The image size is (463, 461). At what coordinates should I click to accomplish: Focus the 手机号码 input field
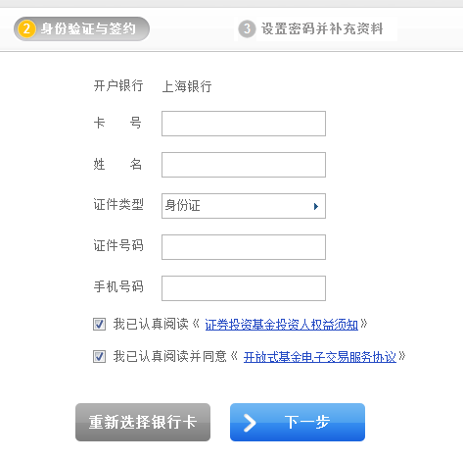(244, 288)
